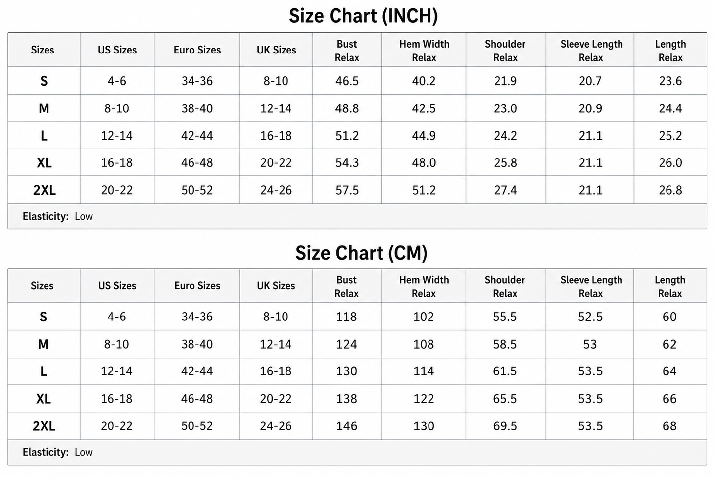Click the UK Sizes header in CM chart
Viewport: 715px width, 477px height.
(276, 286)
